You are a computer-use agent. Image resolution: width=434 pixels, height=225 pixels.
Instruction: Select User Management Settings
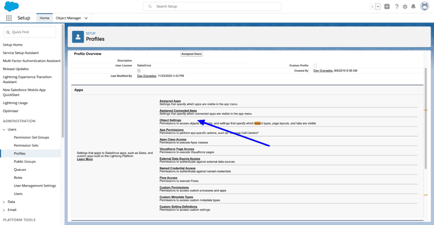[x=35, y=186]
